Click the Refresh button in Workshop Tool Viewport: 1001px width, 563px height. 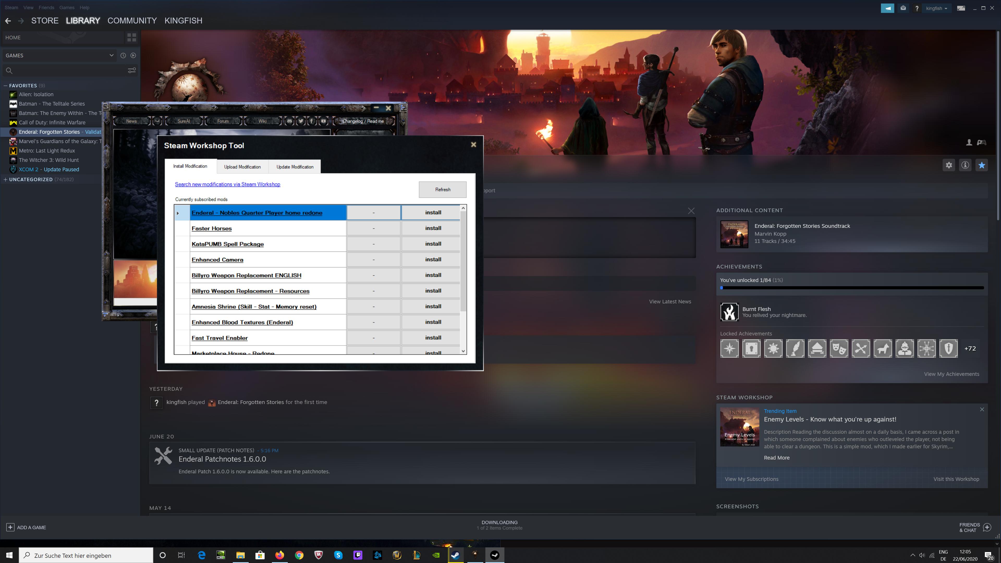pos(442,189)
